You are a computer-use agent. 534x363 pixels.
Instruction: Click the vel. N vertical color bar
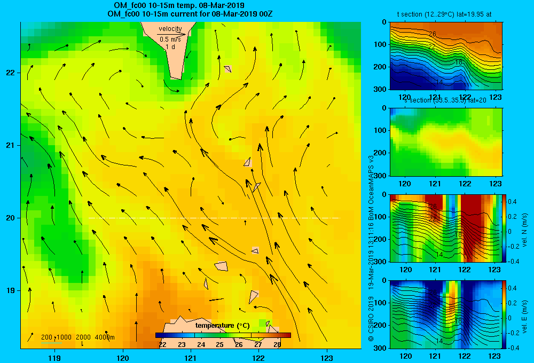point(505,228)
